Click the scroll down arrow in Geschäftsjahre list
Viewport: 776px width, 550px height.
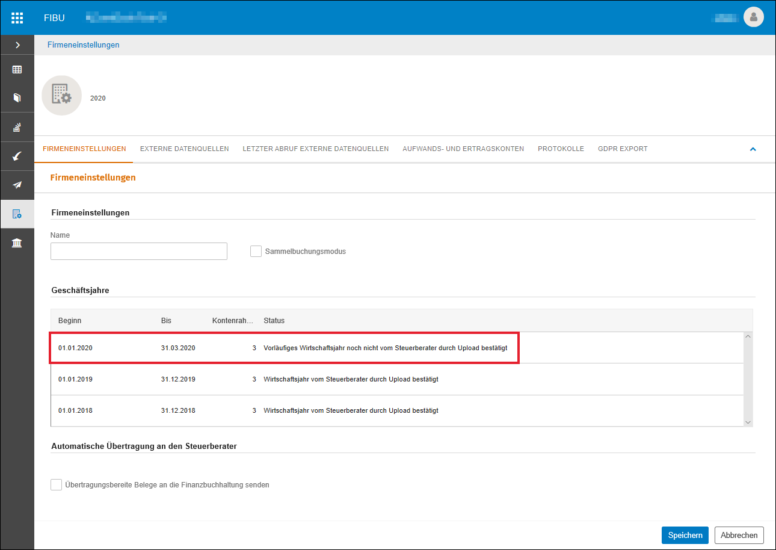point(748,422)
